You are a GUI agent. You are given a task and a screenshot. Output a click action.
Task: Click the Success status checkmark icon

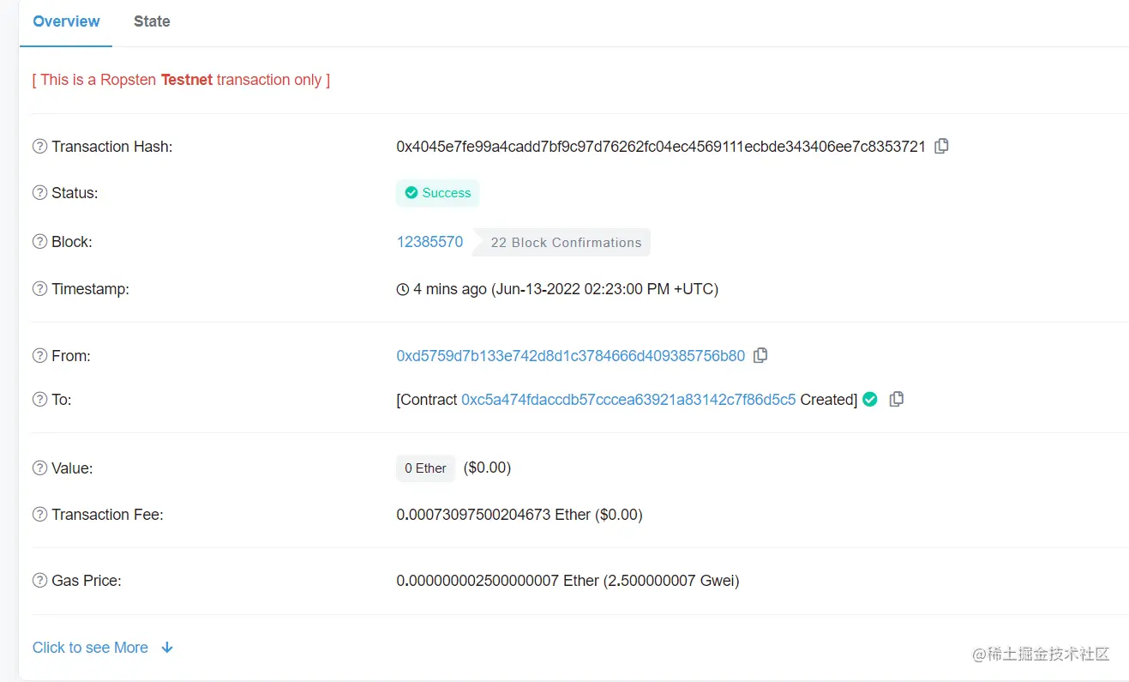411,193
